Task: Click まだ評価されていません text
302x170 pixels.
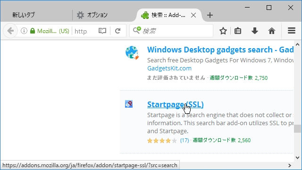Action: [176, 77]
